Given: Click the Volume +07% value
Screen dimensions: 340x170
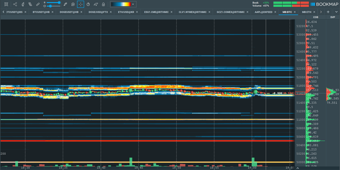Looking at the screenshot, I should coord(266,6).
